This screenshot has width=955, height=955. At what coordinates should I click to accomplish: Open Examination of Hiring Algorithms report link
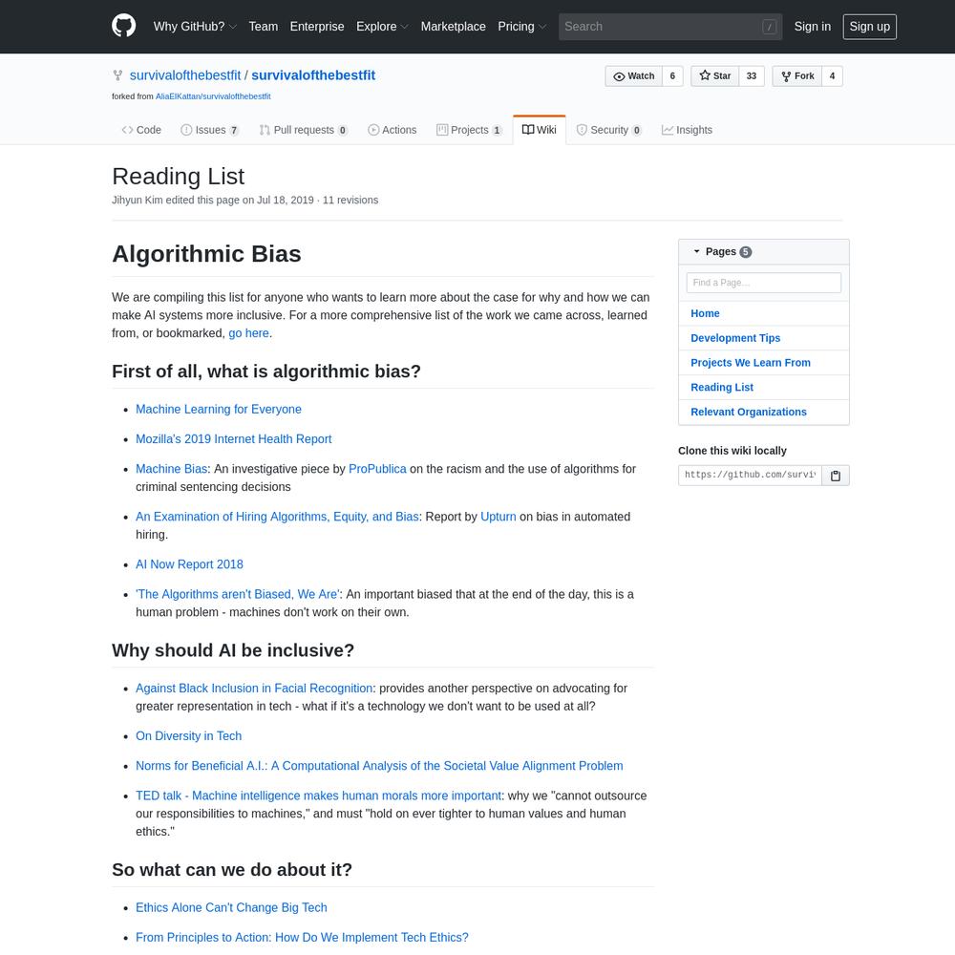pyautogui.click(x=277, y=517)
